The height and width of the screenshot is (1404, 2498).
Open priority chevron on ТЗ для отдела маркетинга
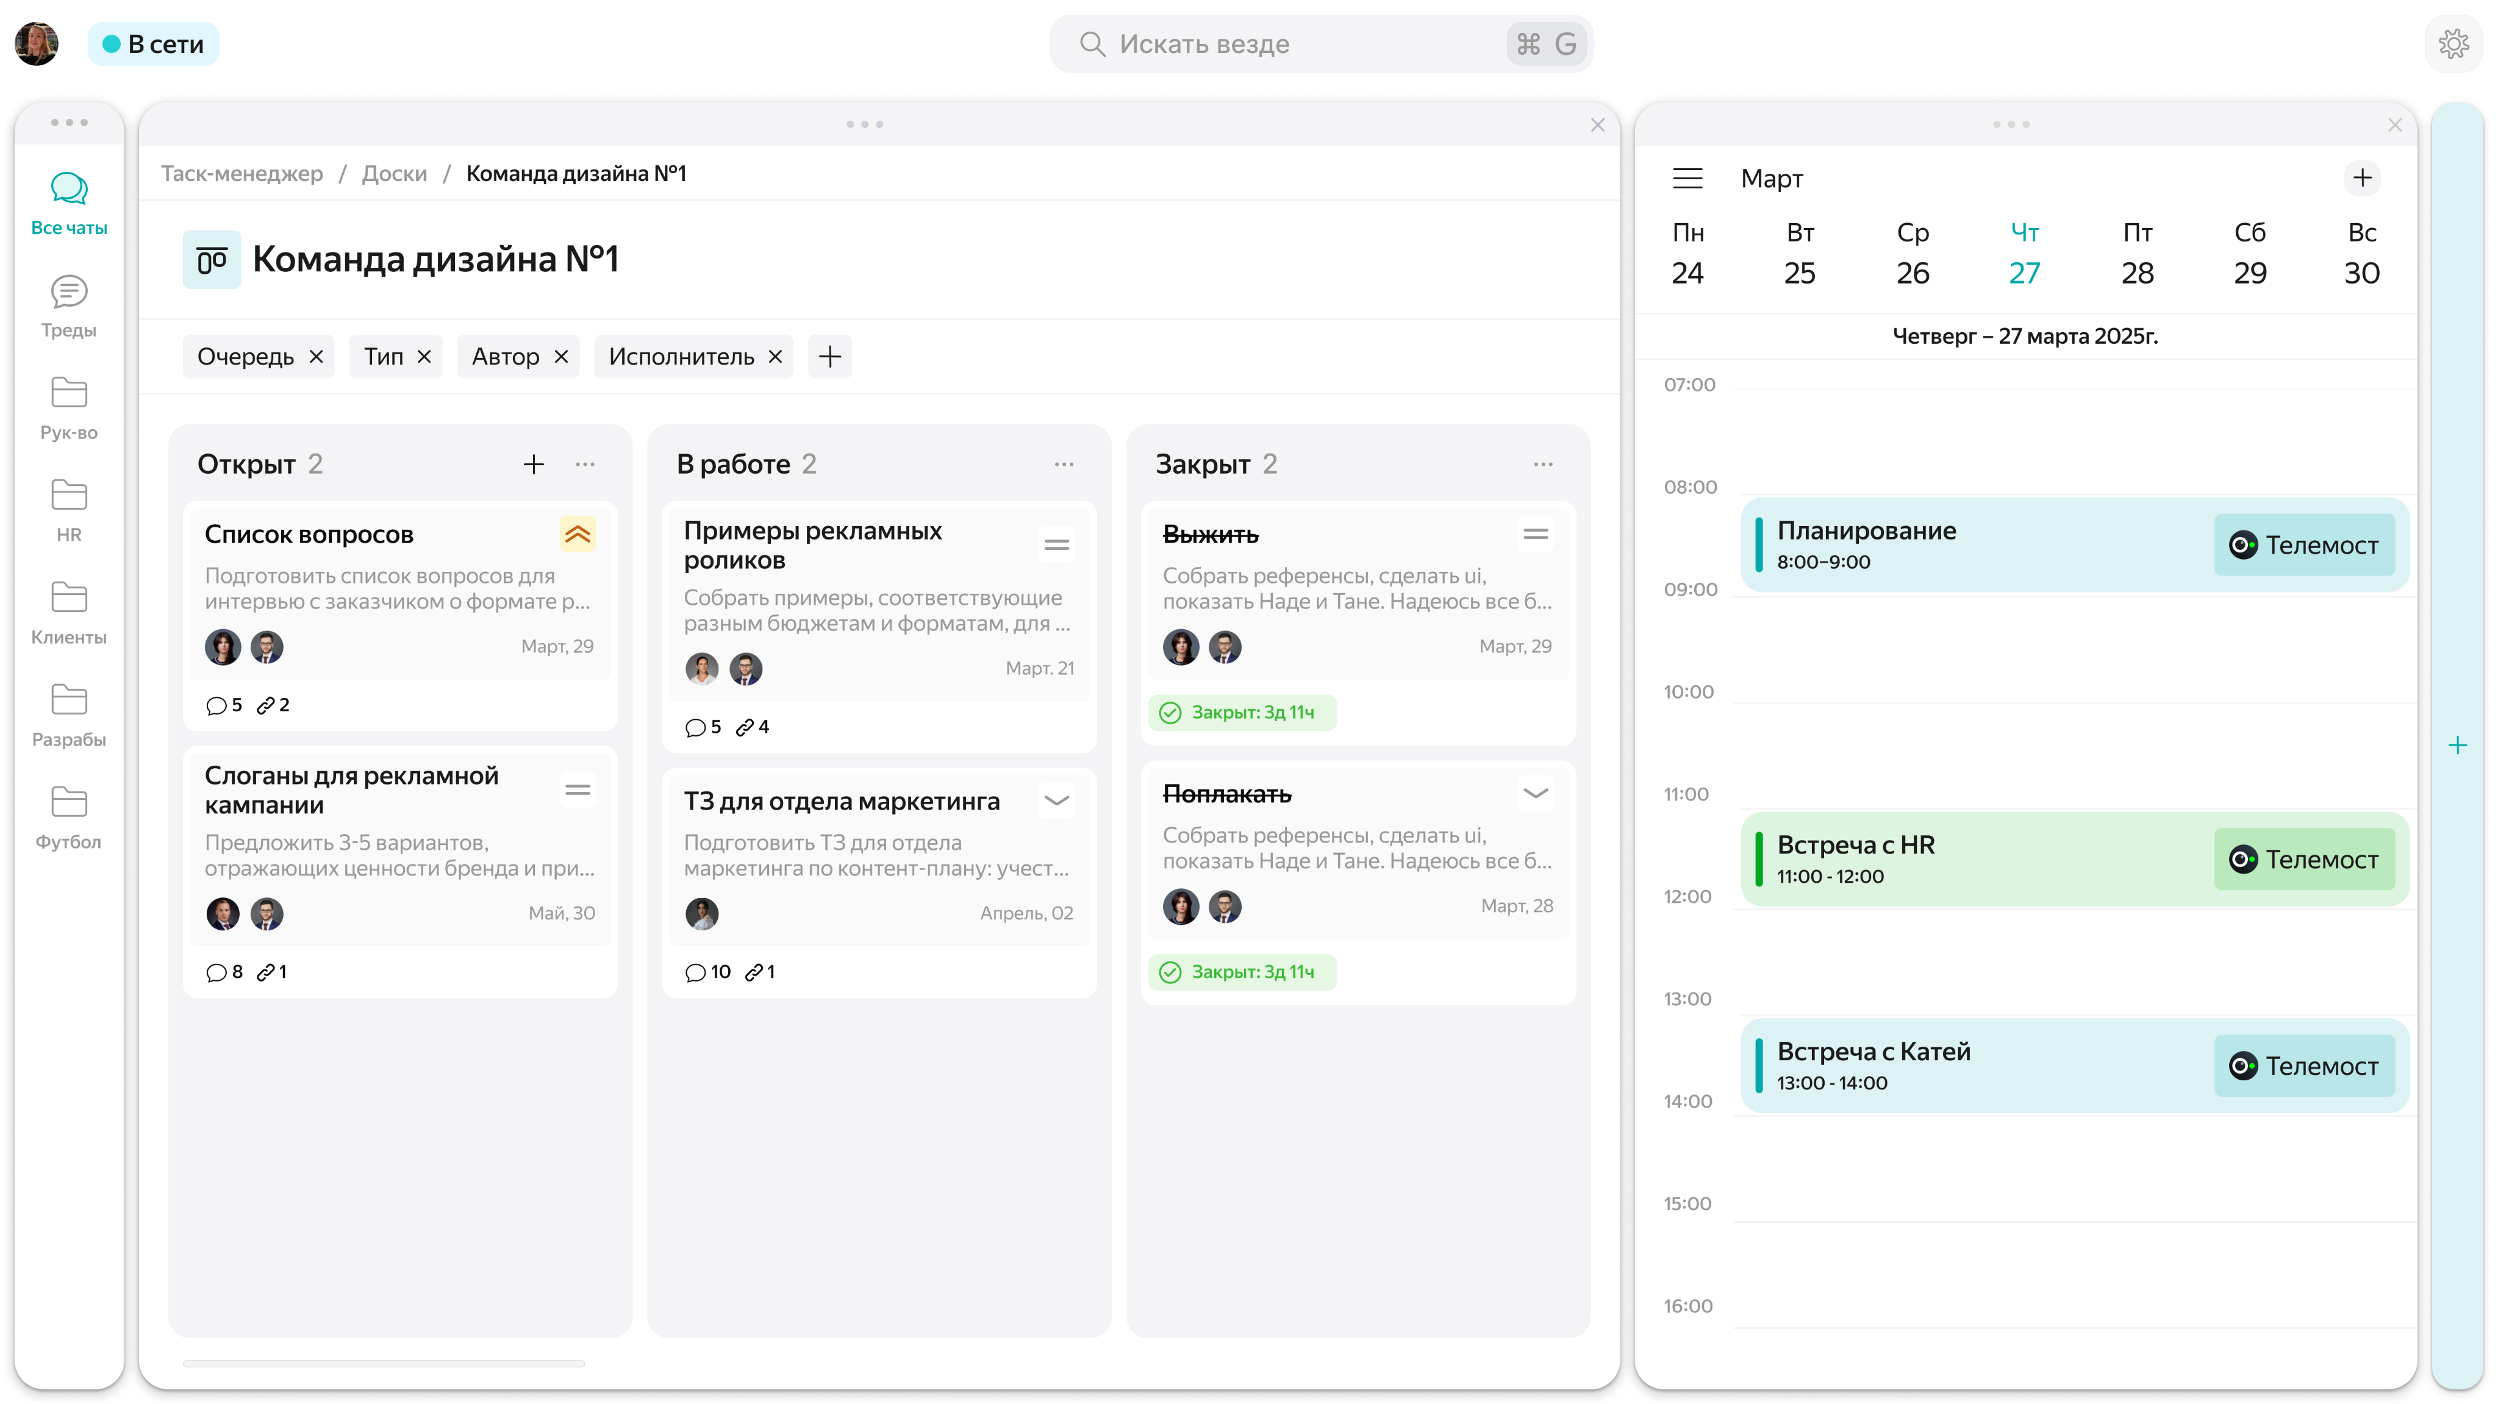pos(1056,801)
